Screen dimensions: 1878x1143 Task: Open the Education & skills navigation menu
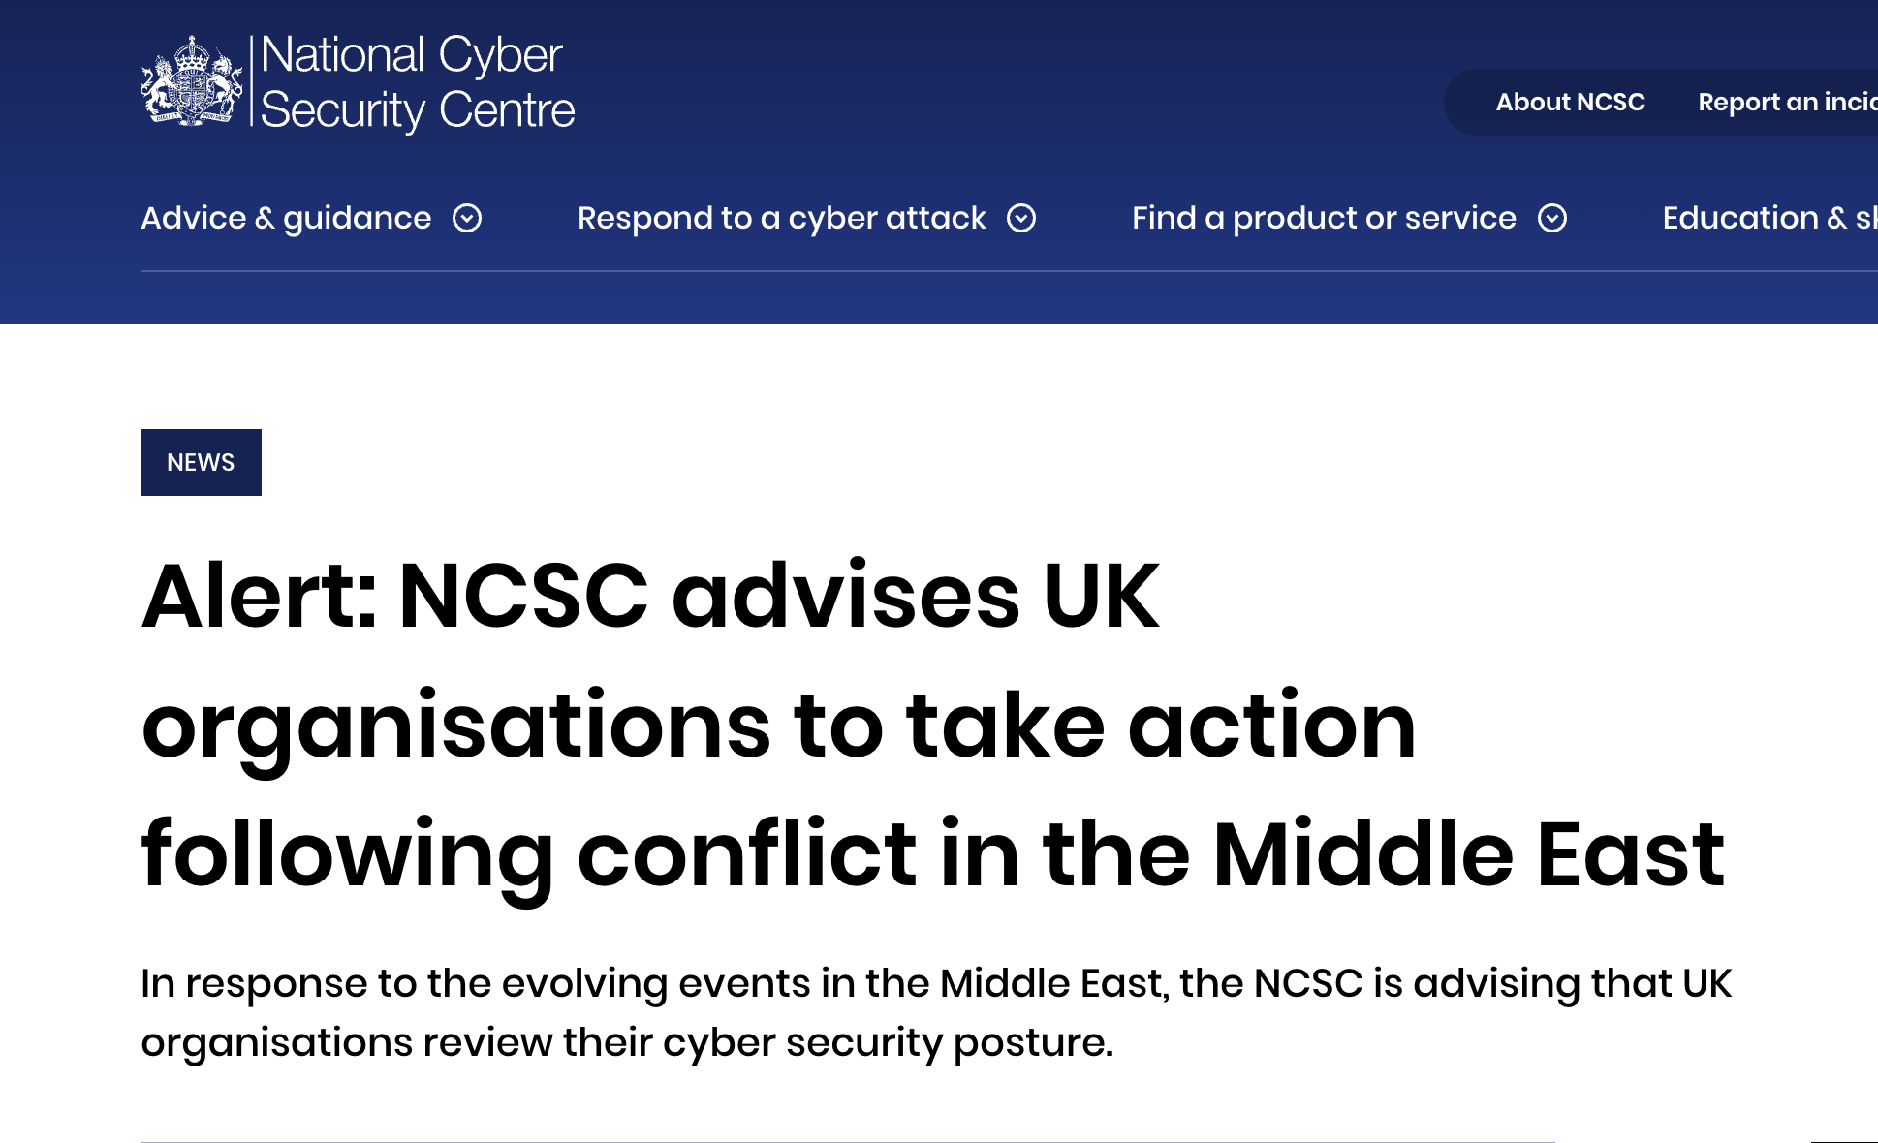(1773, 219)
